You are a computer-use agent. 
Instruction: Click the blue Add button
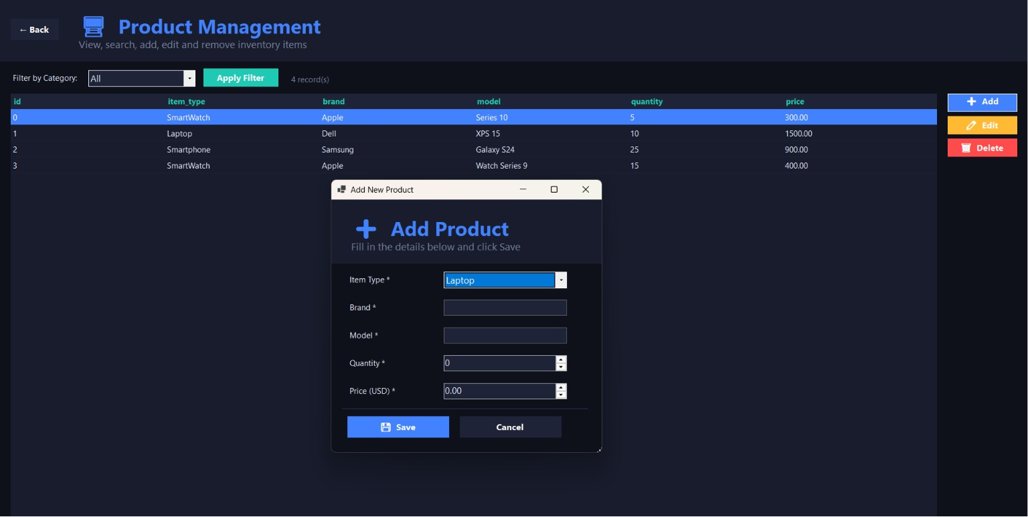(x=982, y=102)
